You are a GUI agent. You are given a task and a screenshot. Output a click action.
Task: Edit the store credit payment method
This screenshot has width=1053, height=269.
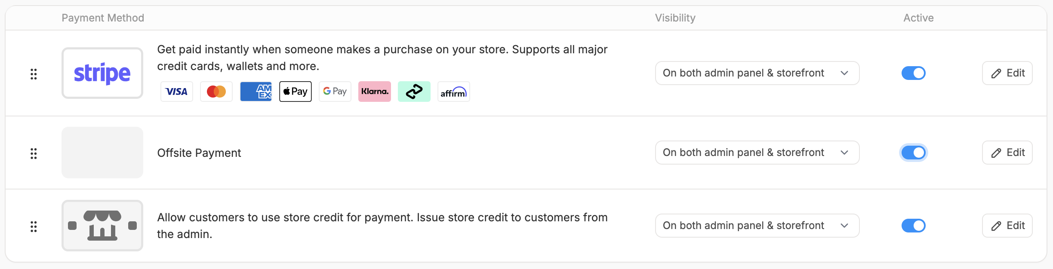tap(1007, 226)
